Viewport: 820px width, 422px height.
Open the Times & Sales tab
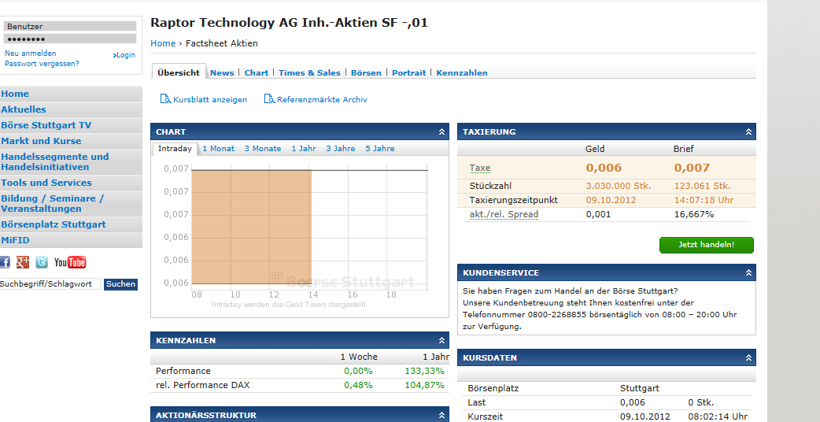(309, 72)
